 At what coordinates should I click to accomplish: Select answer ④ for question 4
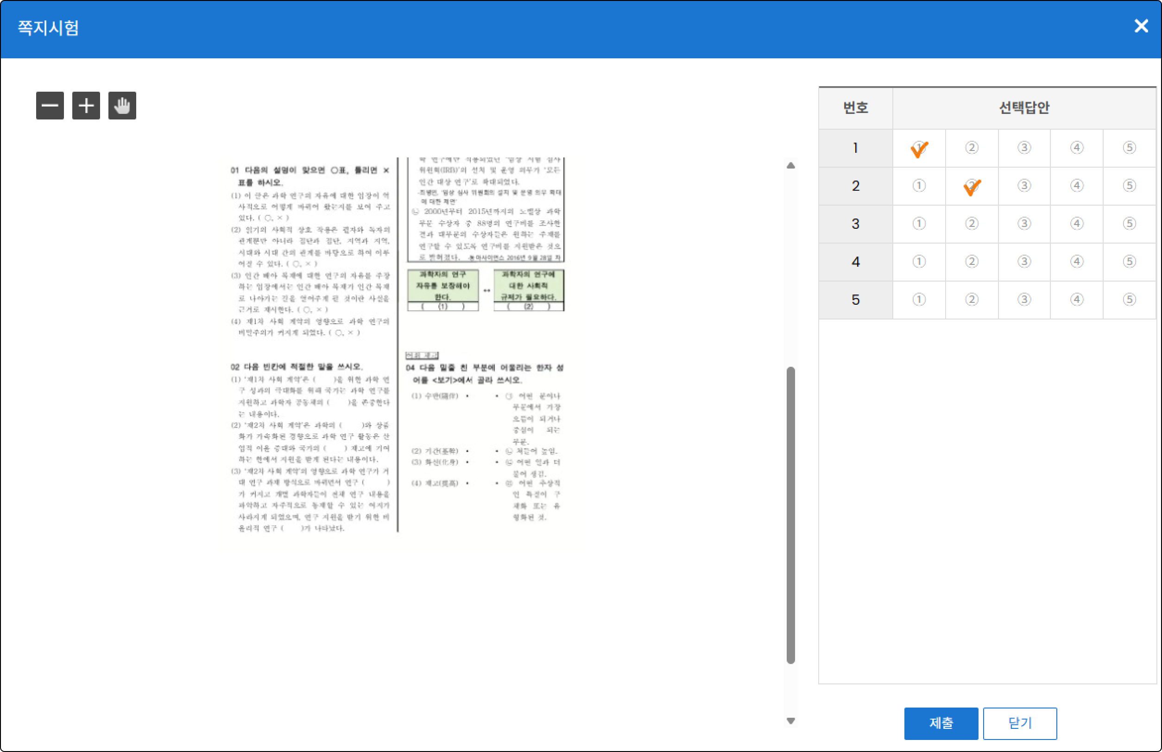(x=1077, y=262)
